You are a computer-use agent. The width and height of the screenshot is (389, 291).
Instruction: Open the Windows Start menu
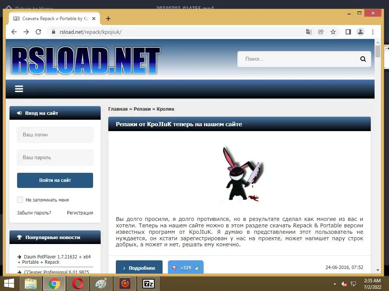coord(9,283)
